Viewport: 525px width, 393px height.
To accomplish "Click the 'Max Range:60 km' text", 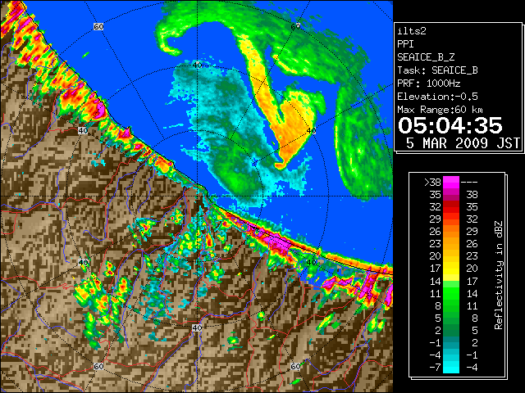I will pos(440,110).
